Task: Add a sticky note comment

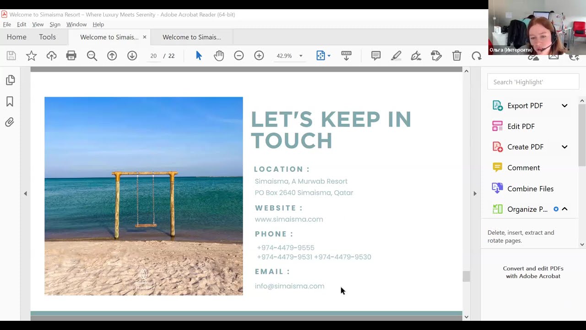Action: point(376,56)
